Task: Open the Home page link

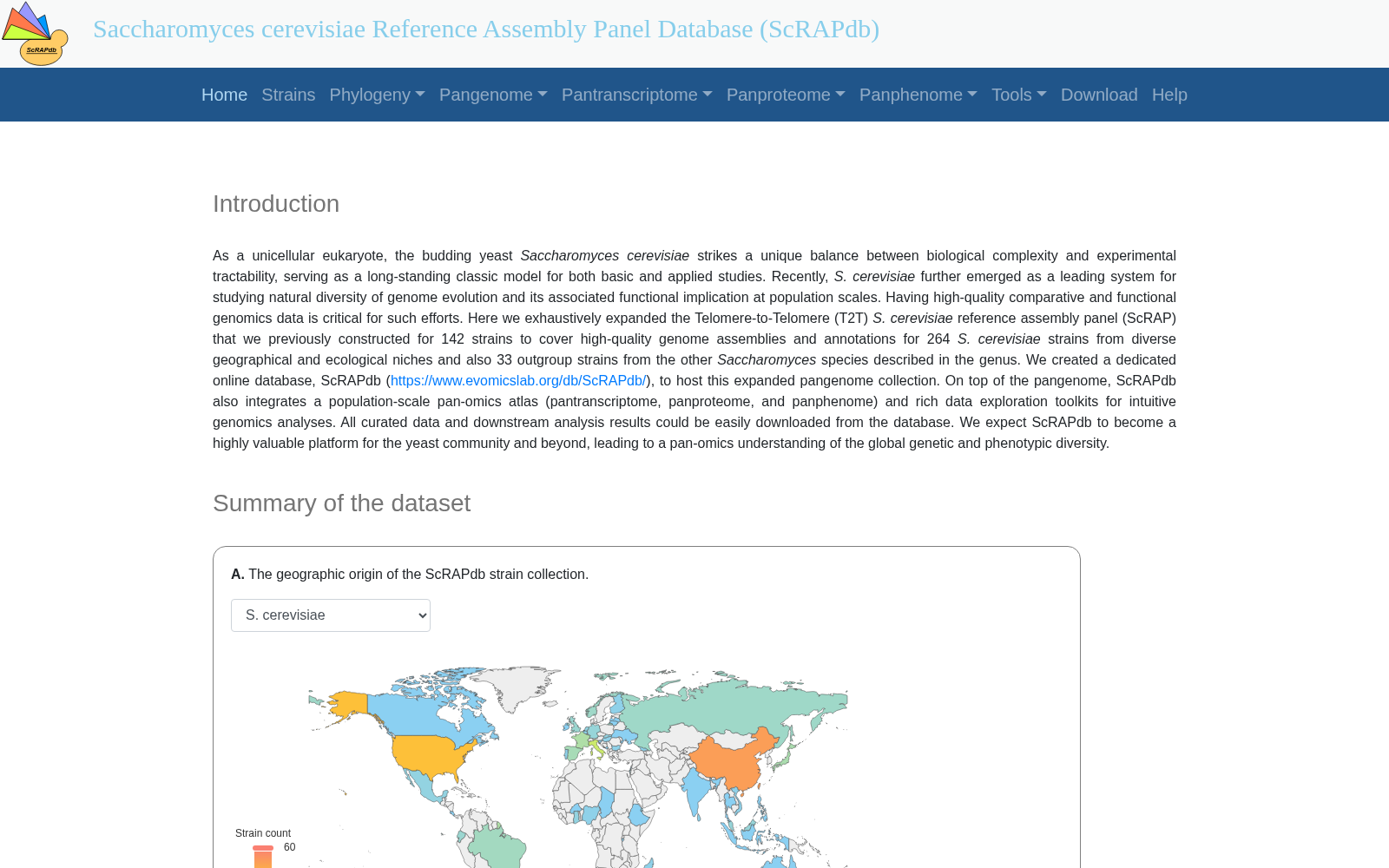Action: click(224, 95)
